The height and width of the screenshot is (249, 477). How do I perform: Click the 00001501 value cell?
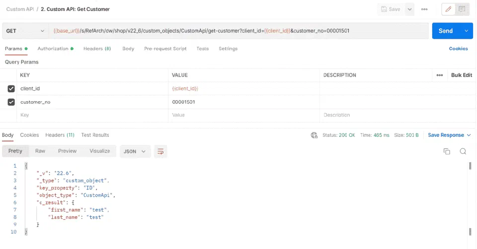point(244,102)
